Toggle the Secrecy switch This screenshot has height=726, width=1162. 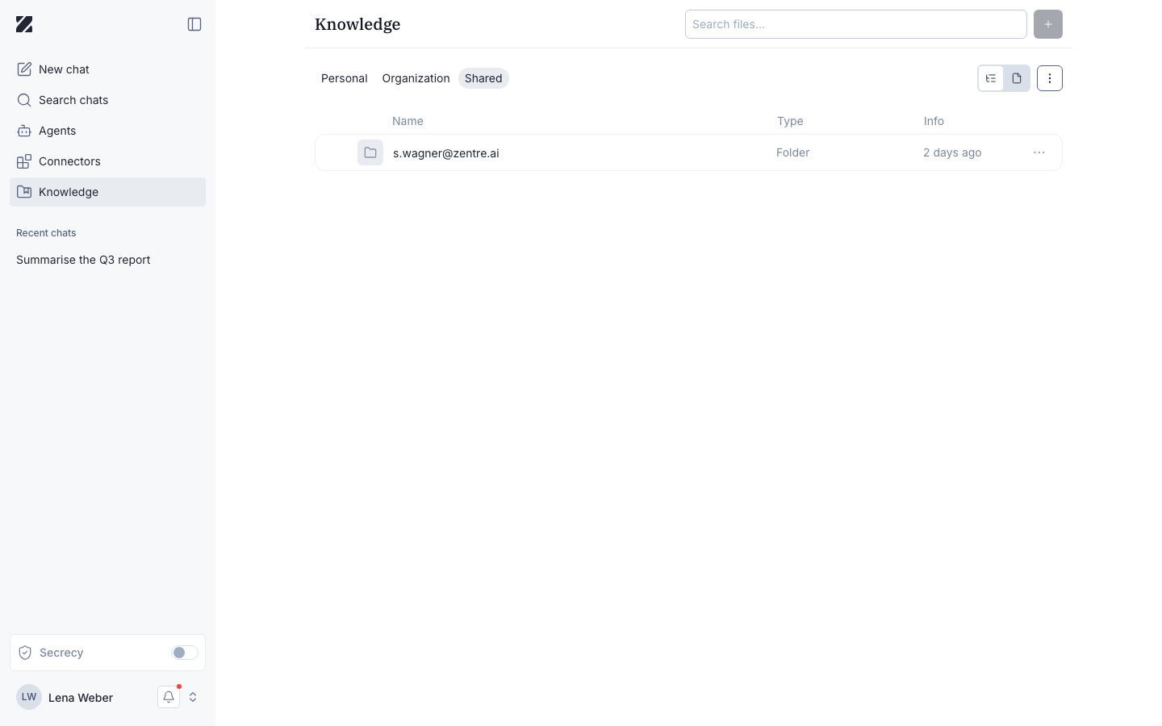click(185, 653)
